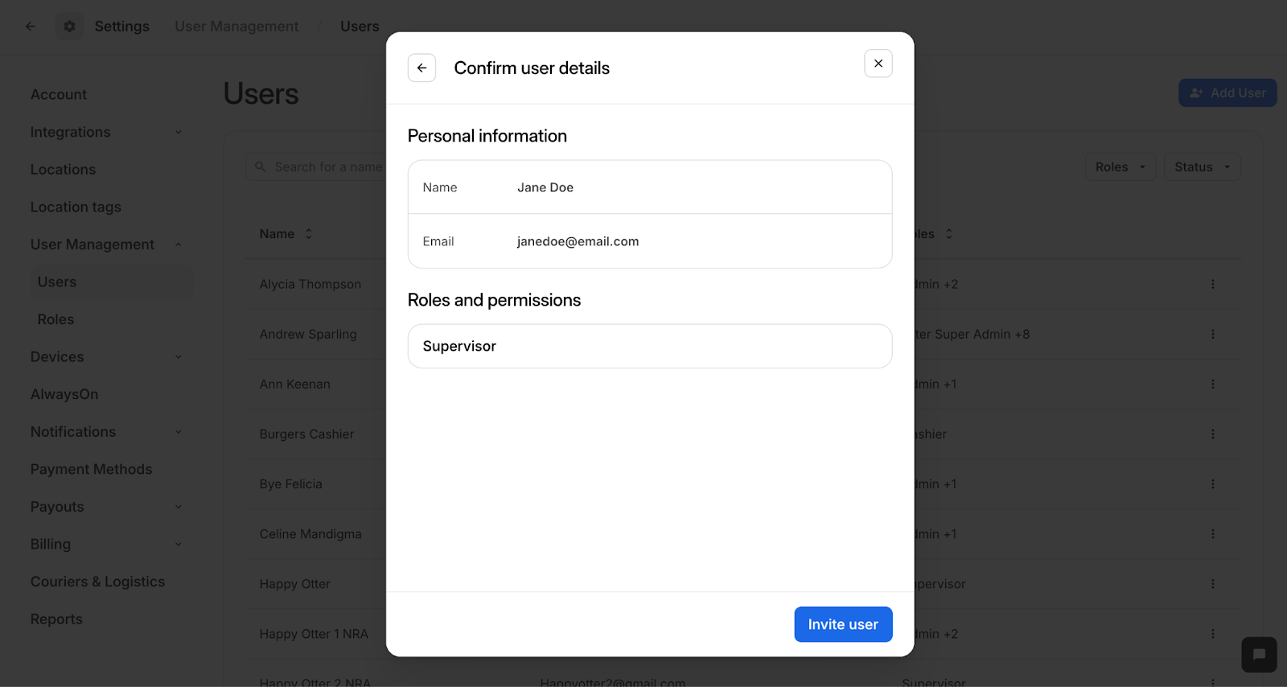Image resolution: width=1287 pixels, height=687 pixels.
Task: Collapse the User Management section
Action: coord(179,245)
